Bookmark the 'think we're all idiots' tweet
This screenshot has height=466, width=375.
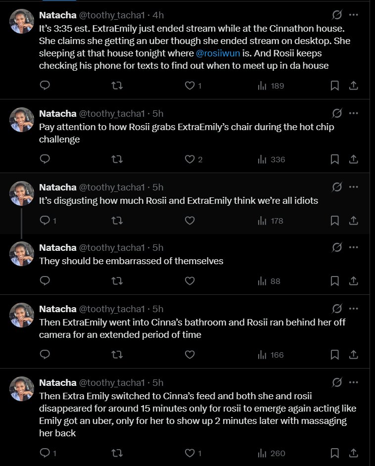[334, 221]
